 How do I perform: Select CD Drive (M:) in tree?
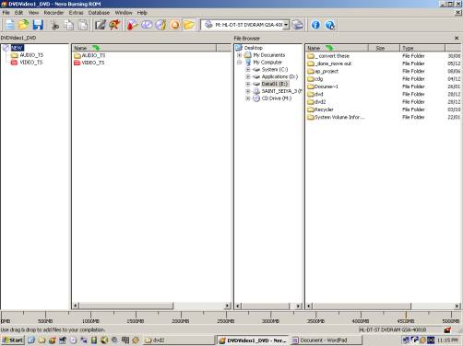tap(277, 98)
